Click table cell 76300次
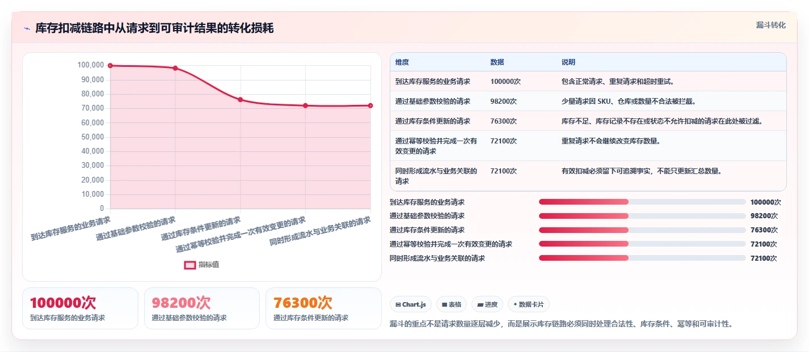 coord(504,121)
